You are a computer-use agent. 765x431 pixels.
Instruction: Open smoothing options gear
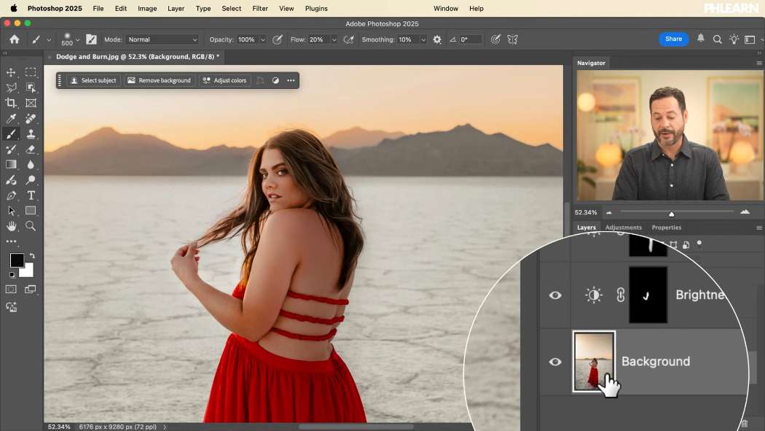pos(437,39)
